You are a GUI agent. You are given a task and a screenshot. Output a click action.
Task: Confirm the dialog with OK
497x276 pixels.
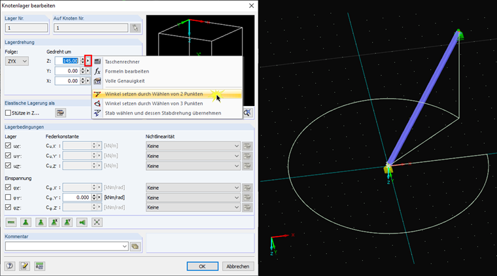(x=202, y=266)
